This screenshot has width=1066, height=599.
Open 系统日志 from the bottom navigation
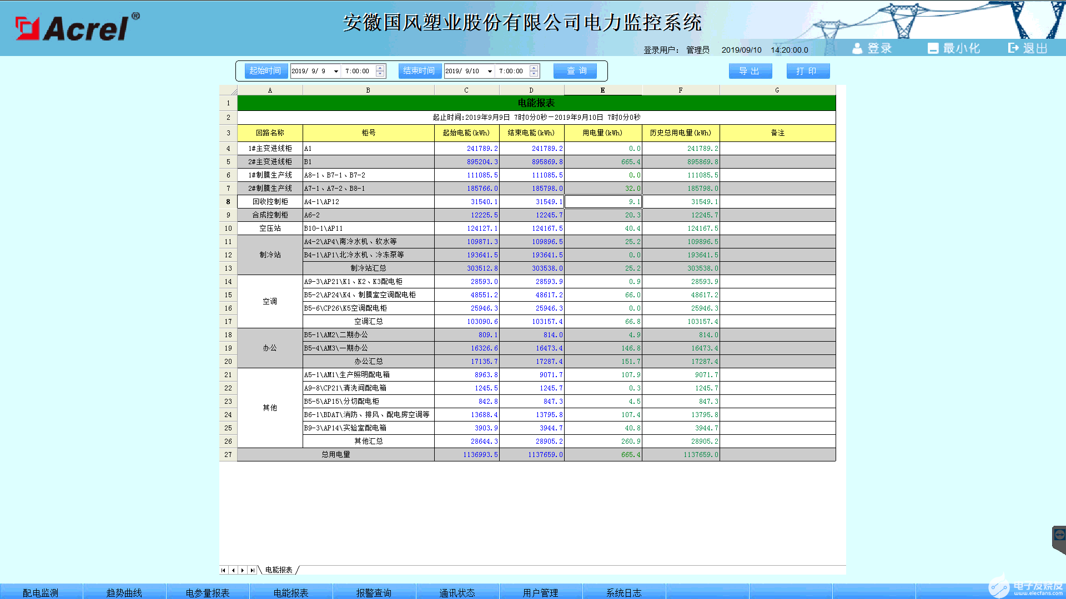coord(624,592)
